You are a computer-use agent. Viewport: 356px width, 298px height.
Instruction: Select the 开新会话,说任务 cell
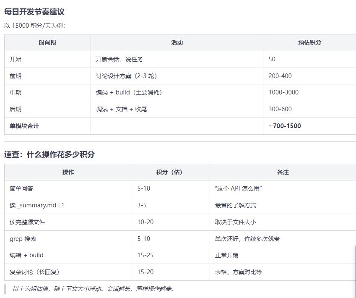(120, 59)
